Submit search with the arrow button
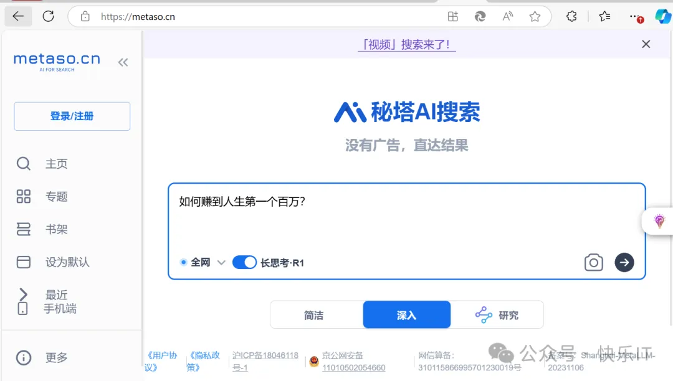The width and height of the screenshot is (673, 381). [x=624, y=263]
